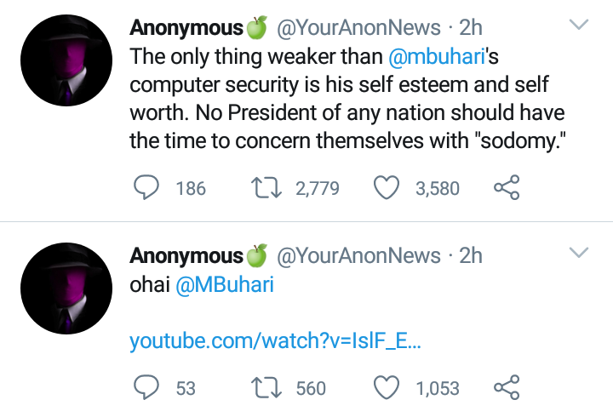View Anonymous profile picture on second tweet
Viewport: 613px width, 417px height.
click(x=66, y=288)
